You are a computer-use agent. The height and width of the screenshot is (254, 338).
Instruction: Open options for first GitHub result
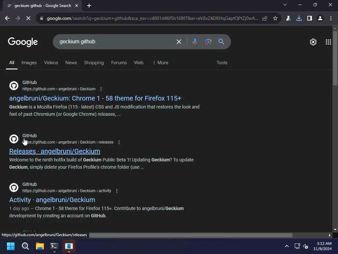click(x=101, y=89)
